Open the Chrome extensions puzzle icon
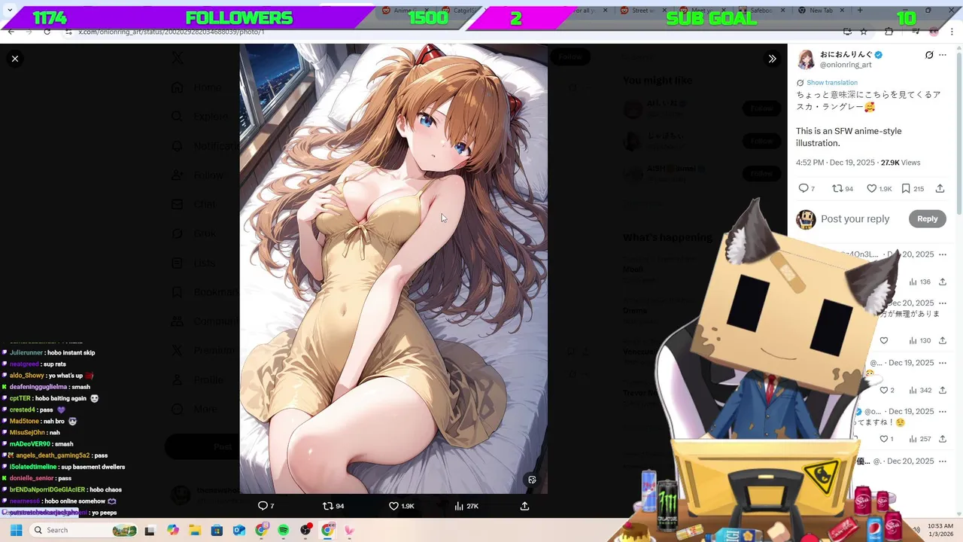Image resolution: width=963 pixels, height=542 pixels. click(889, 32)
